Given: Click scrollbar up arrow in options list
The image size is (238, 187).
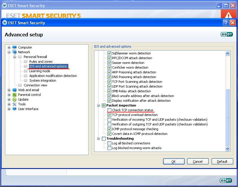Looking at the screenshot, I should click(x=227, y=53).
